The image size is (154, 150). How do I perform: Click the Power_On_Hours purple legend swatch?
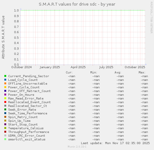point(5,95)
